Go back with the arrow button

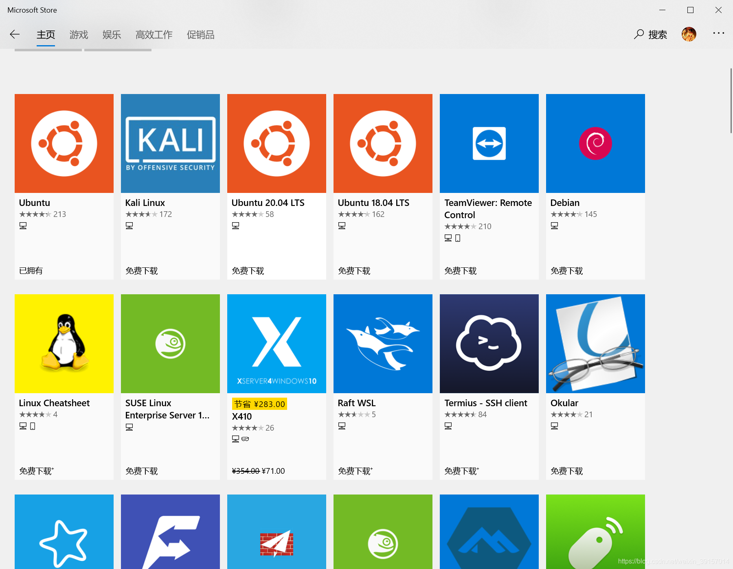pos(15,35)
